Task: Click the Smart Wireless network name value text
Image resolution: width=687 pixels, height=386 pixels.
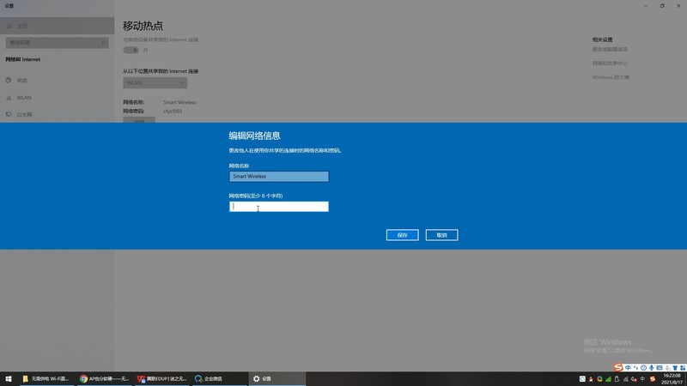Action: pyautogui.click(x=179, y=102)
